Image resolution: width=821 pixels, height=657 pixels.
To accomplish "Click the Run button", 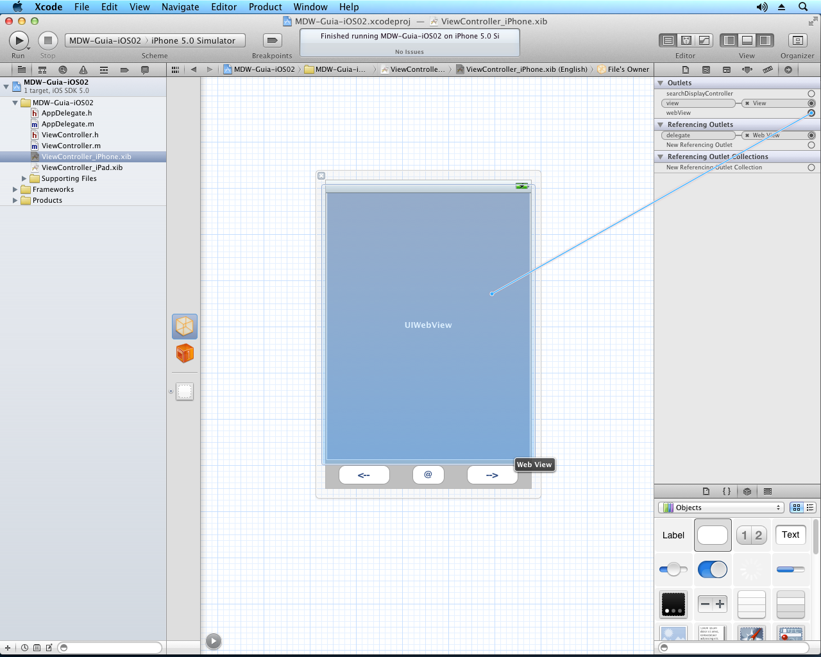I will coord(19,40).
